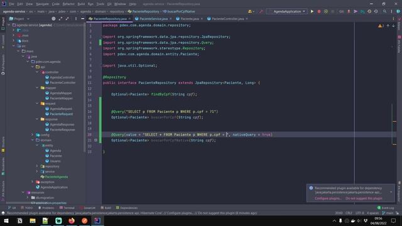Run AgendaApplication with the green play button
Screen dimensions: 402x226
(312, 11)
